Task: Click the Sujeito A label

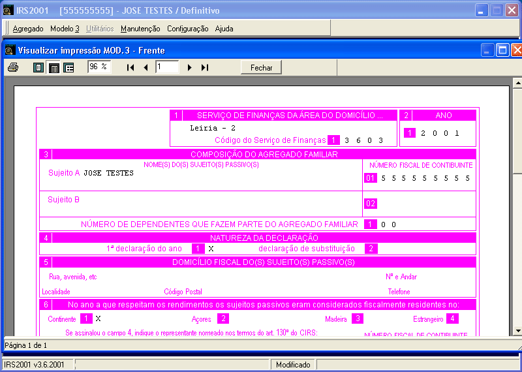Action: pos(64,173)
